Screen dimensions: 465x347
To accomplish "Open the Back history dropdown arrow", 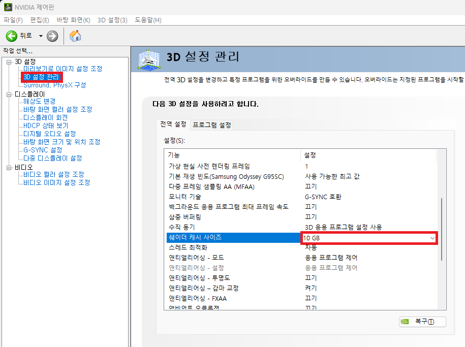I will [x=41, y=36].
